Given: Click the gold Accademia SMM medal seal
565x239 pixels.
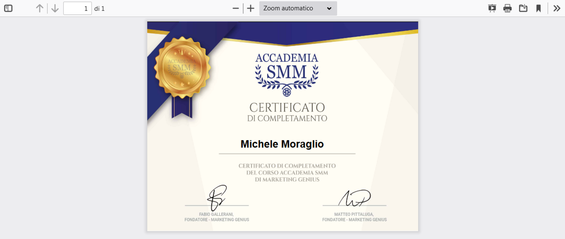Looking at the screenshot, I should pos(182,68).
